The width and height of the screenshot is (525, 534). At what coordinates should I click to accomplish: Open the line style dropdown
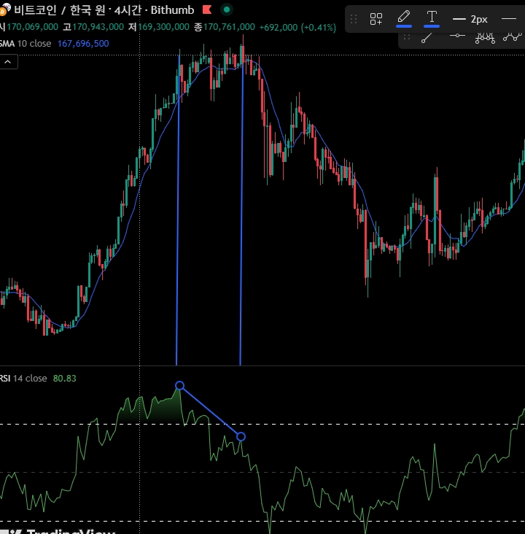509,19
